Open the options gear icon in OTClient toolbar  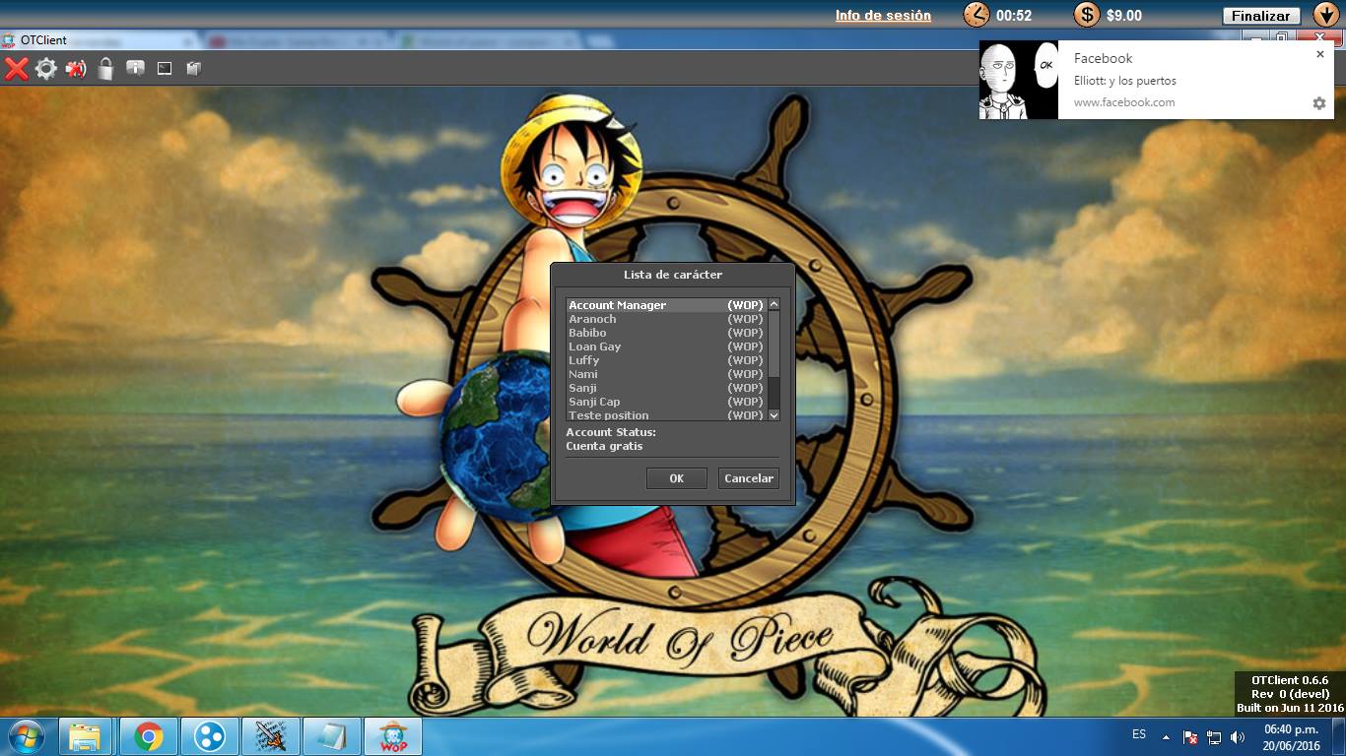[x=46, y=68]
